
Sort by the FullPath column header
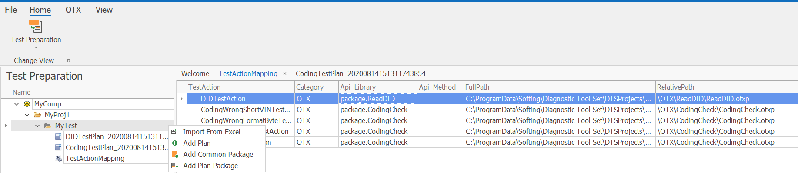pos(560,87)
